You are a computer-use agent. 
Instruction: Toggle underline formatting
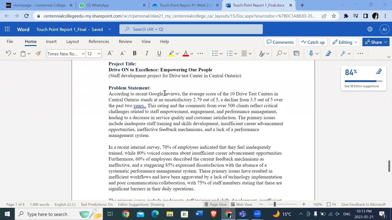click(x=159, y=53)
